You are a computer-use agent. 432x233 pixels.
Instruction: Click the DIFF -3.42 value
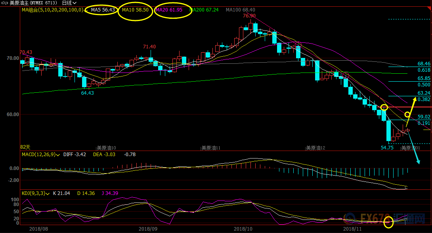pyautogui.click(x=75, y=155)
